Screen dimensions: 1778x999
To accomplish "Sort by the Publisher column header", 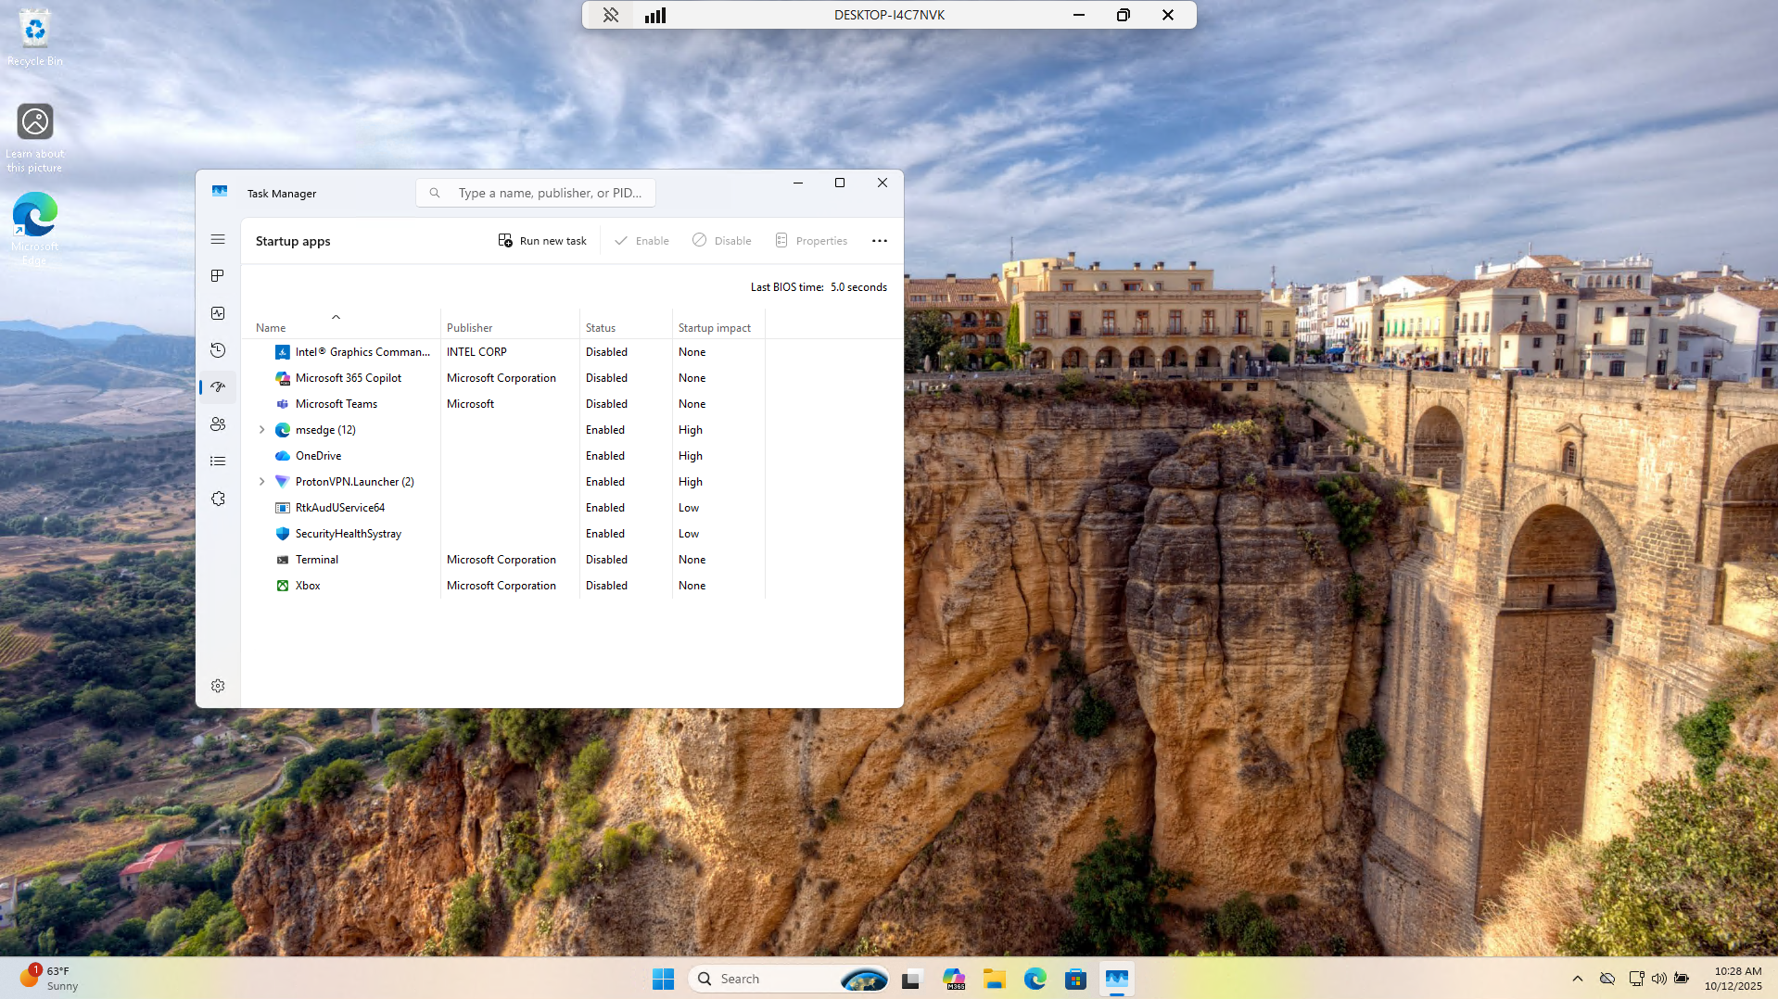I will (469, 328).
